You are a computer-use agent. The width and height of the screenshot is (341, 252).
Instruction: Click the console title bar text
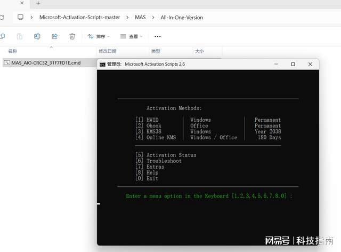pyautogui.click(x=146, y=64)
